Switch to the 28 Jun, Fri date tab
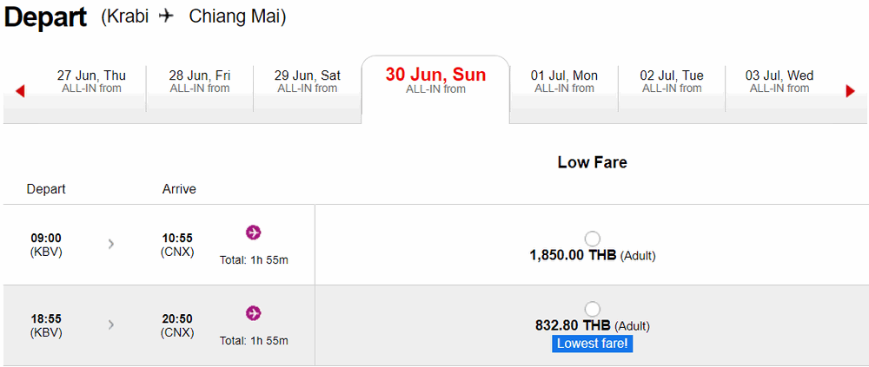 (x=200, y=82)
